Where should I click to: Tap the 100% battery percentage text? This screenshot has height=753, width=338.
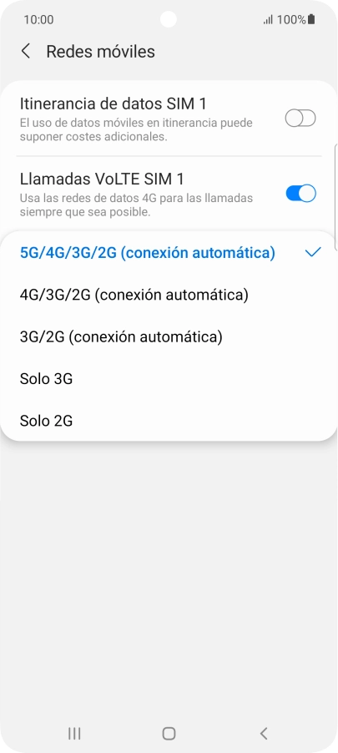[291, 20]
